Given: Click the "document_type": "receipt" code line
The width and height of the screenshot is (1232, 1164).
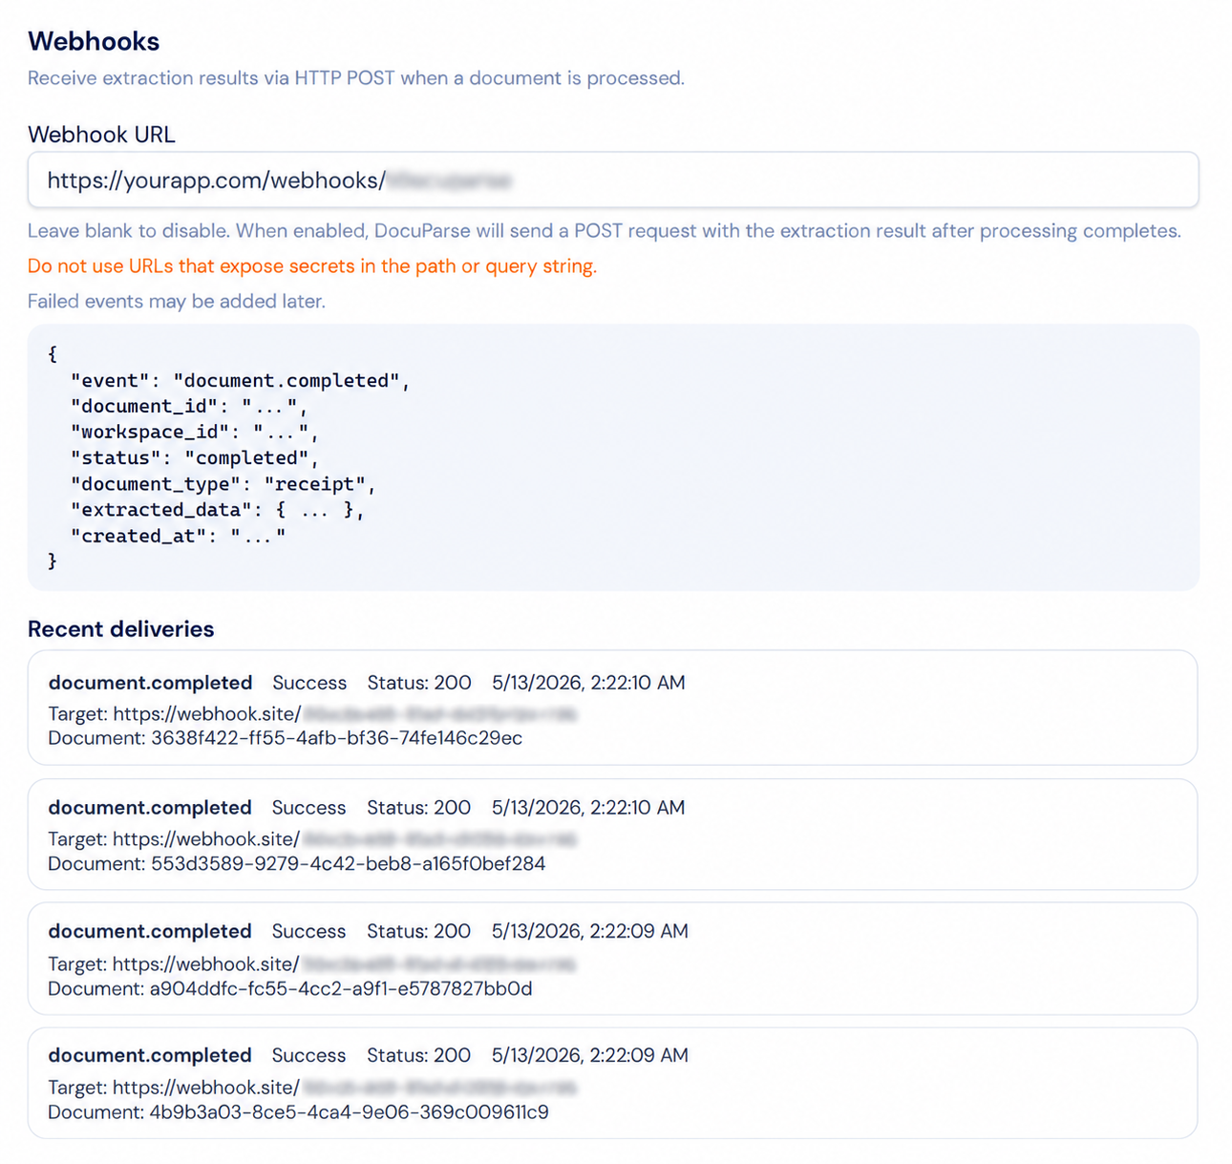Looking at the screenshot, I should [223, 484].
